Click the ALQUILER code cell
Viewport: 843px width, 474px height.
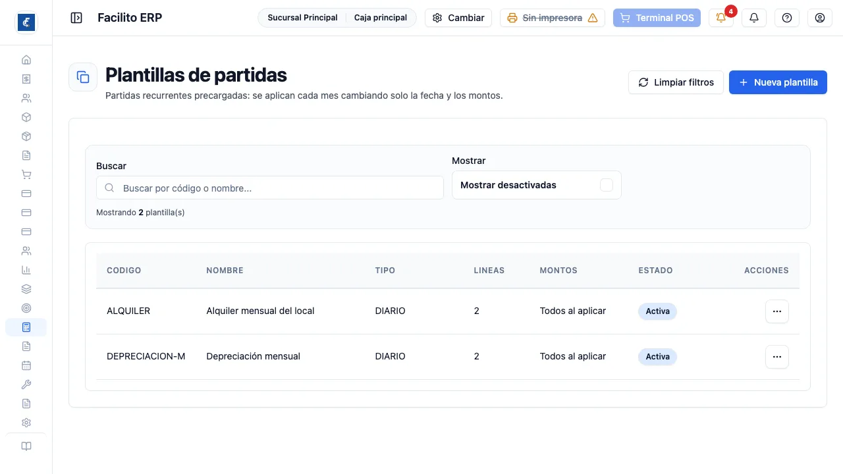(x=128, y=311)
